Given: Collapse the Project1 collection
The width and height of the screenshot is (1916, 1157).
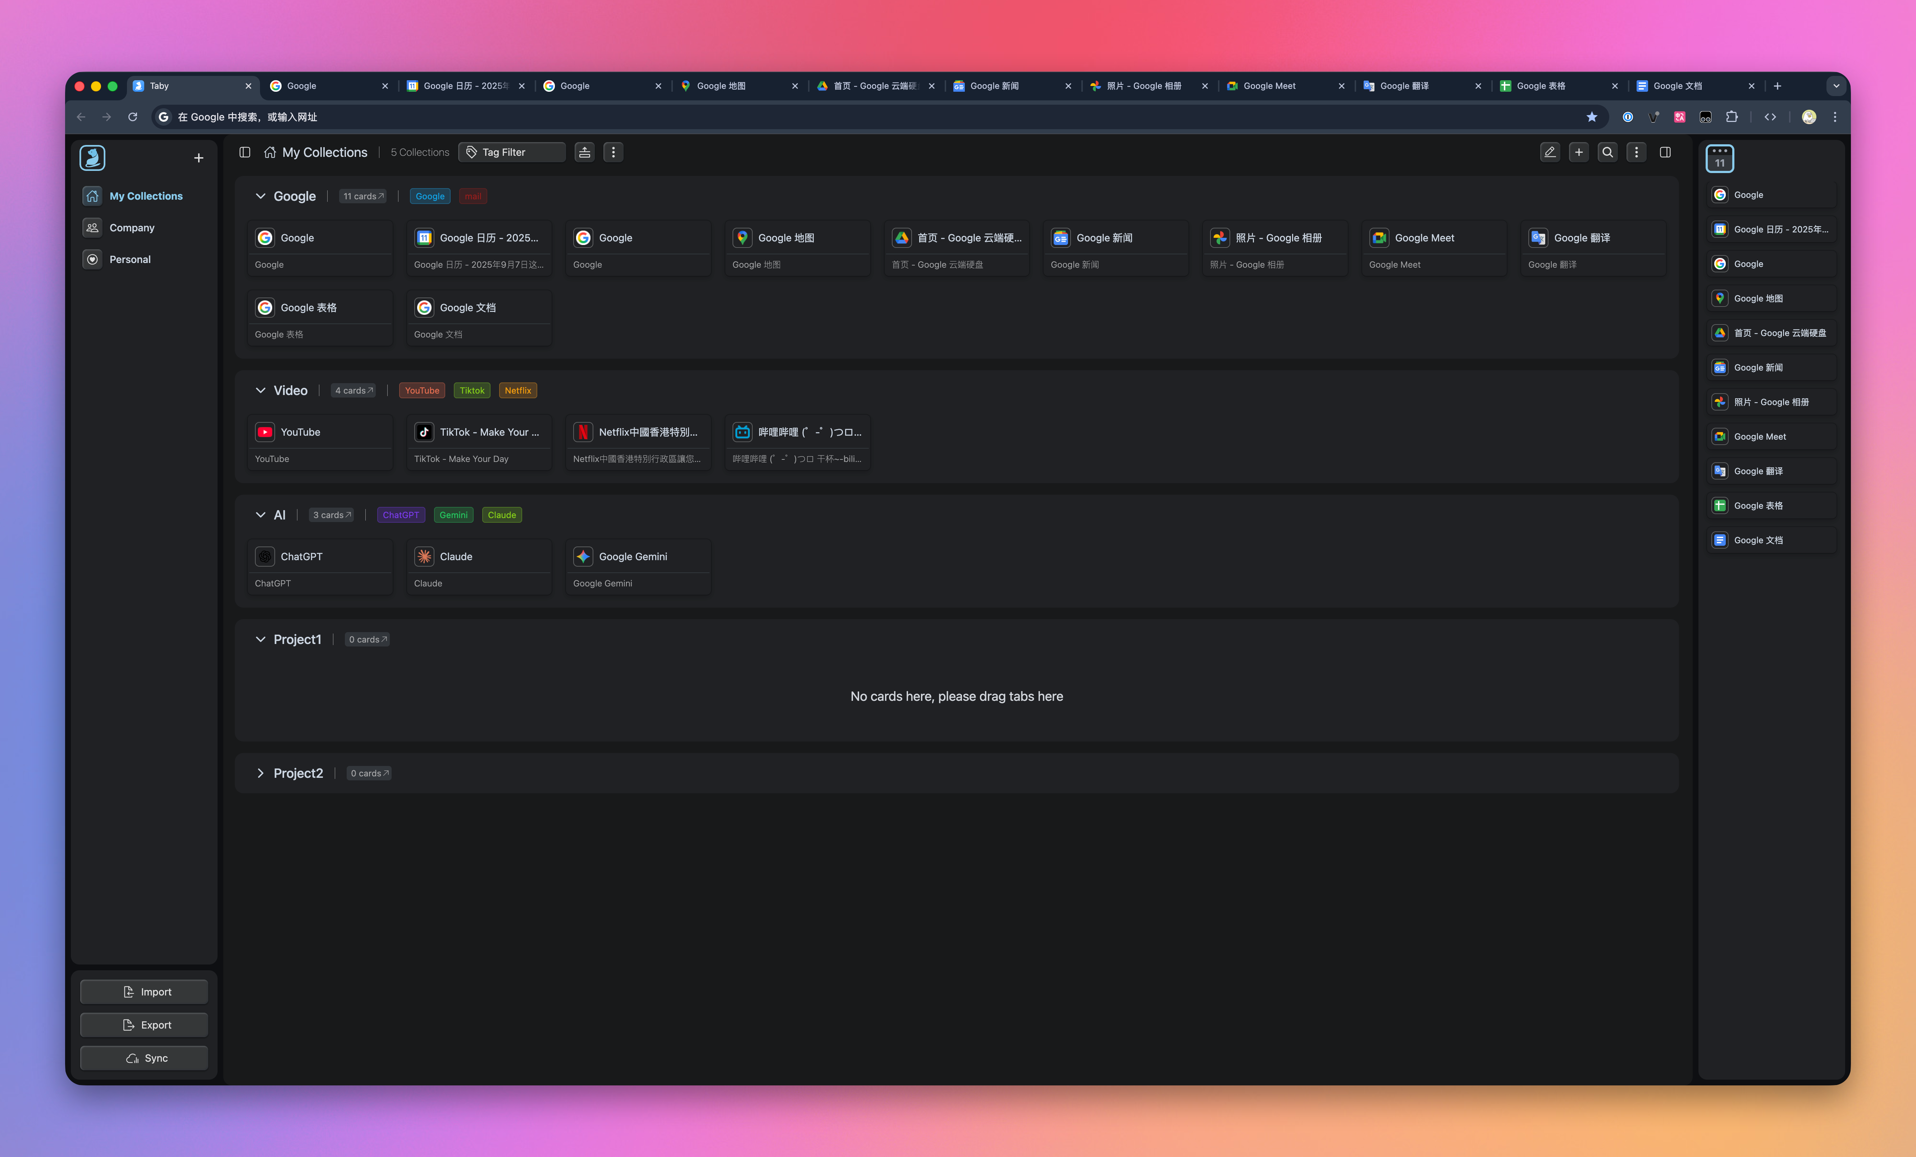Looking at the screenshot, I should 260,640.
